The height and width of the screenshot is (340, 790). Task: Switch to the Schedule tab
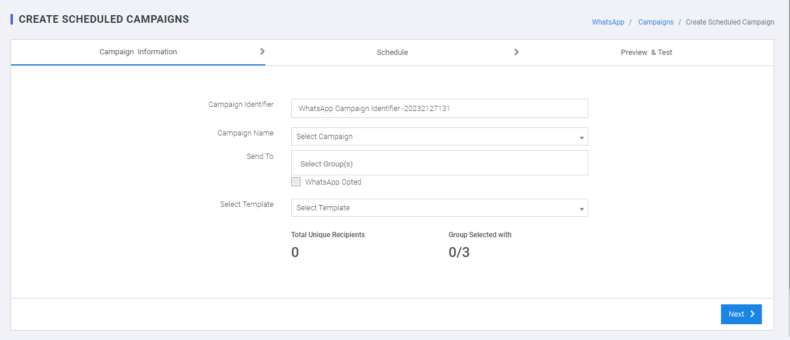pyautogui.click(x=392, y=52)
